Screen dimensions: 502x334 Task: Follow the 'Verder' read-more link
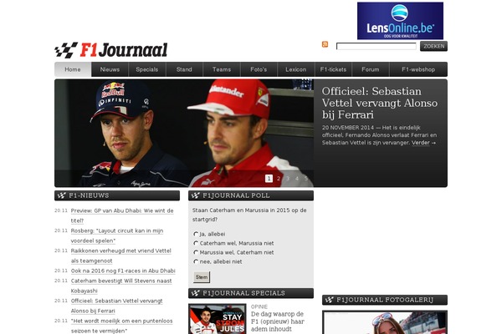coord(420,143)
